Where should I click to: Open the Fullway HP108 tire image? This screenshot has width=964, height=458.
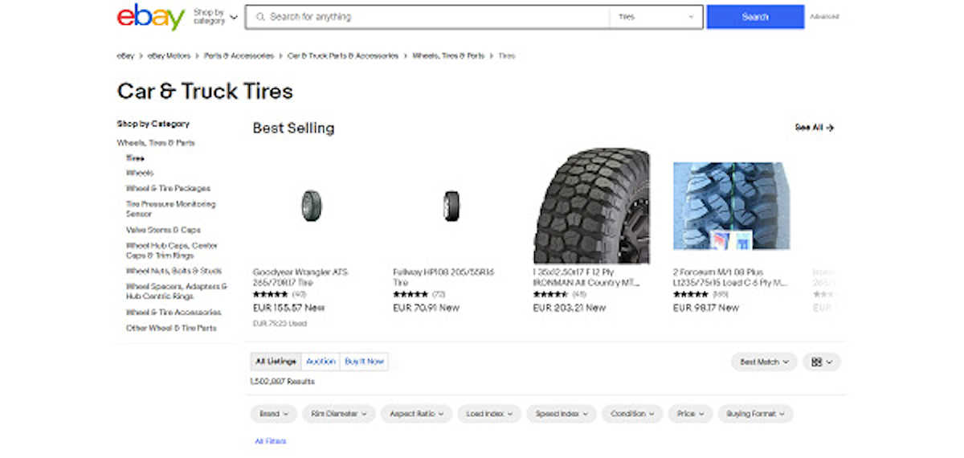[x=451, y=206]
